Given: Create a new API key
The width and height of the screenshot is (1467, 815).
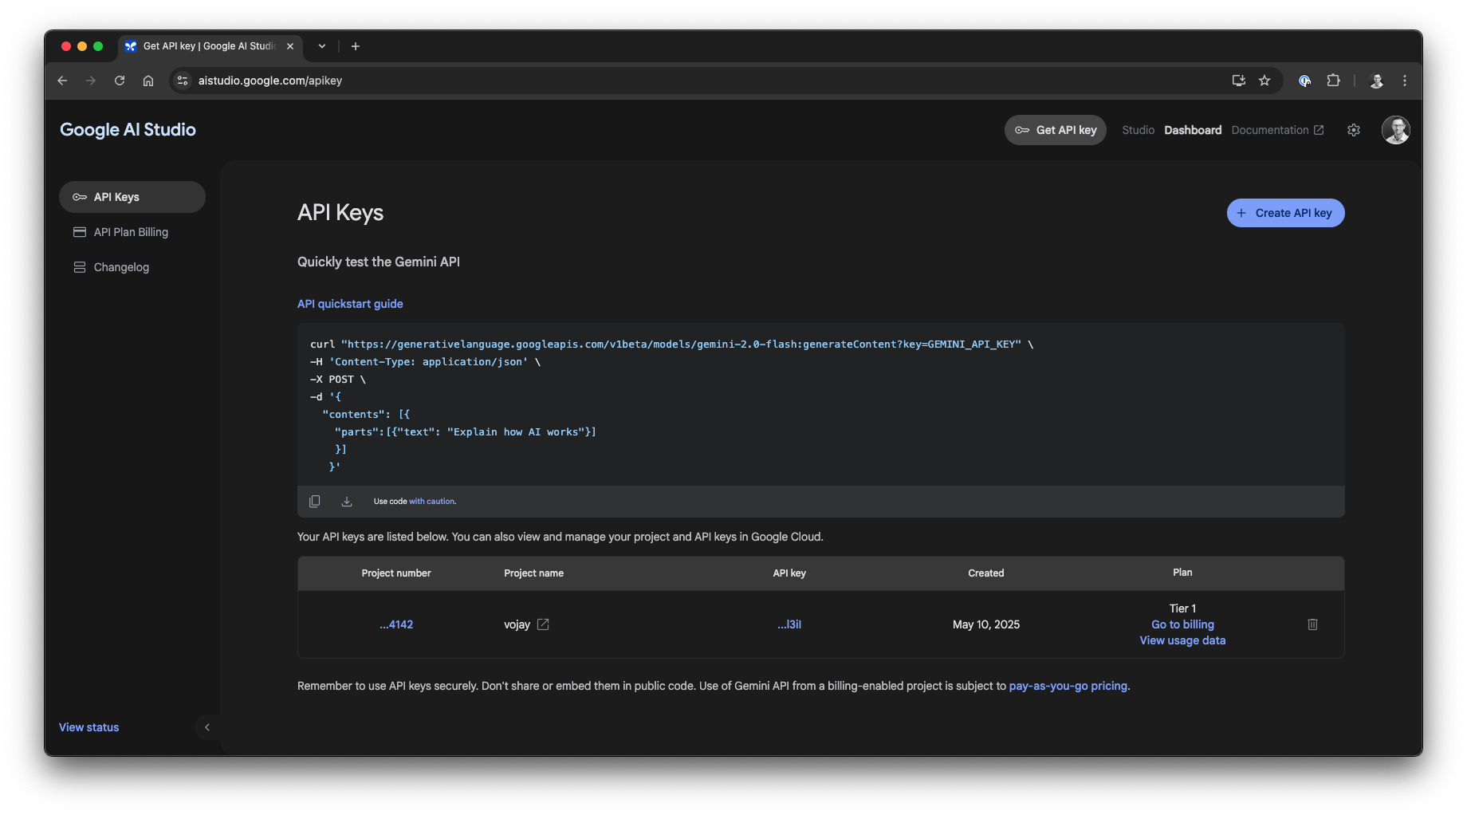Looking at the screenshot, I should click(1284, 213).
